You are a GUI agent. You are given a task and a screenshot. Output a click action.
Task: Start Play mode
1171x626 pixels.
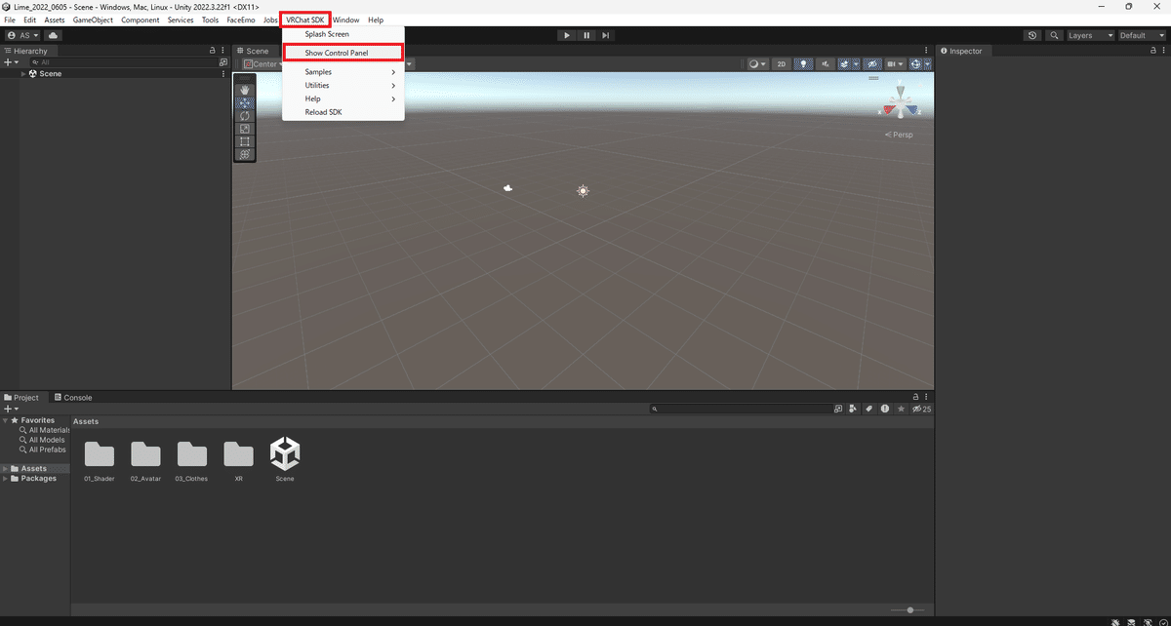(567, 35)
